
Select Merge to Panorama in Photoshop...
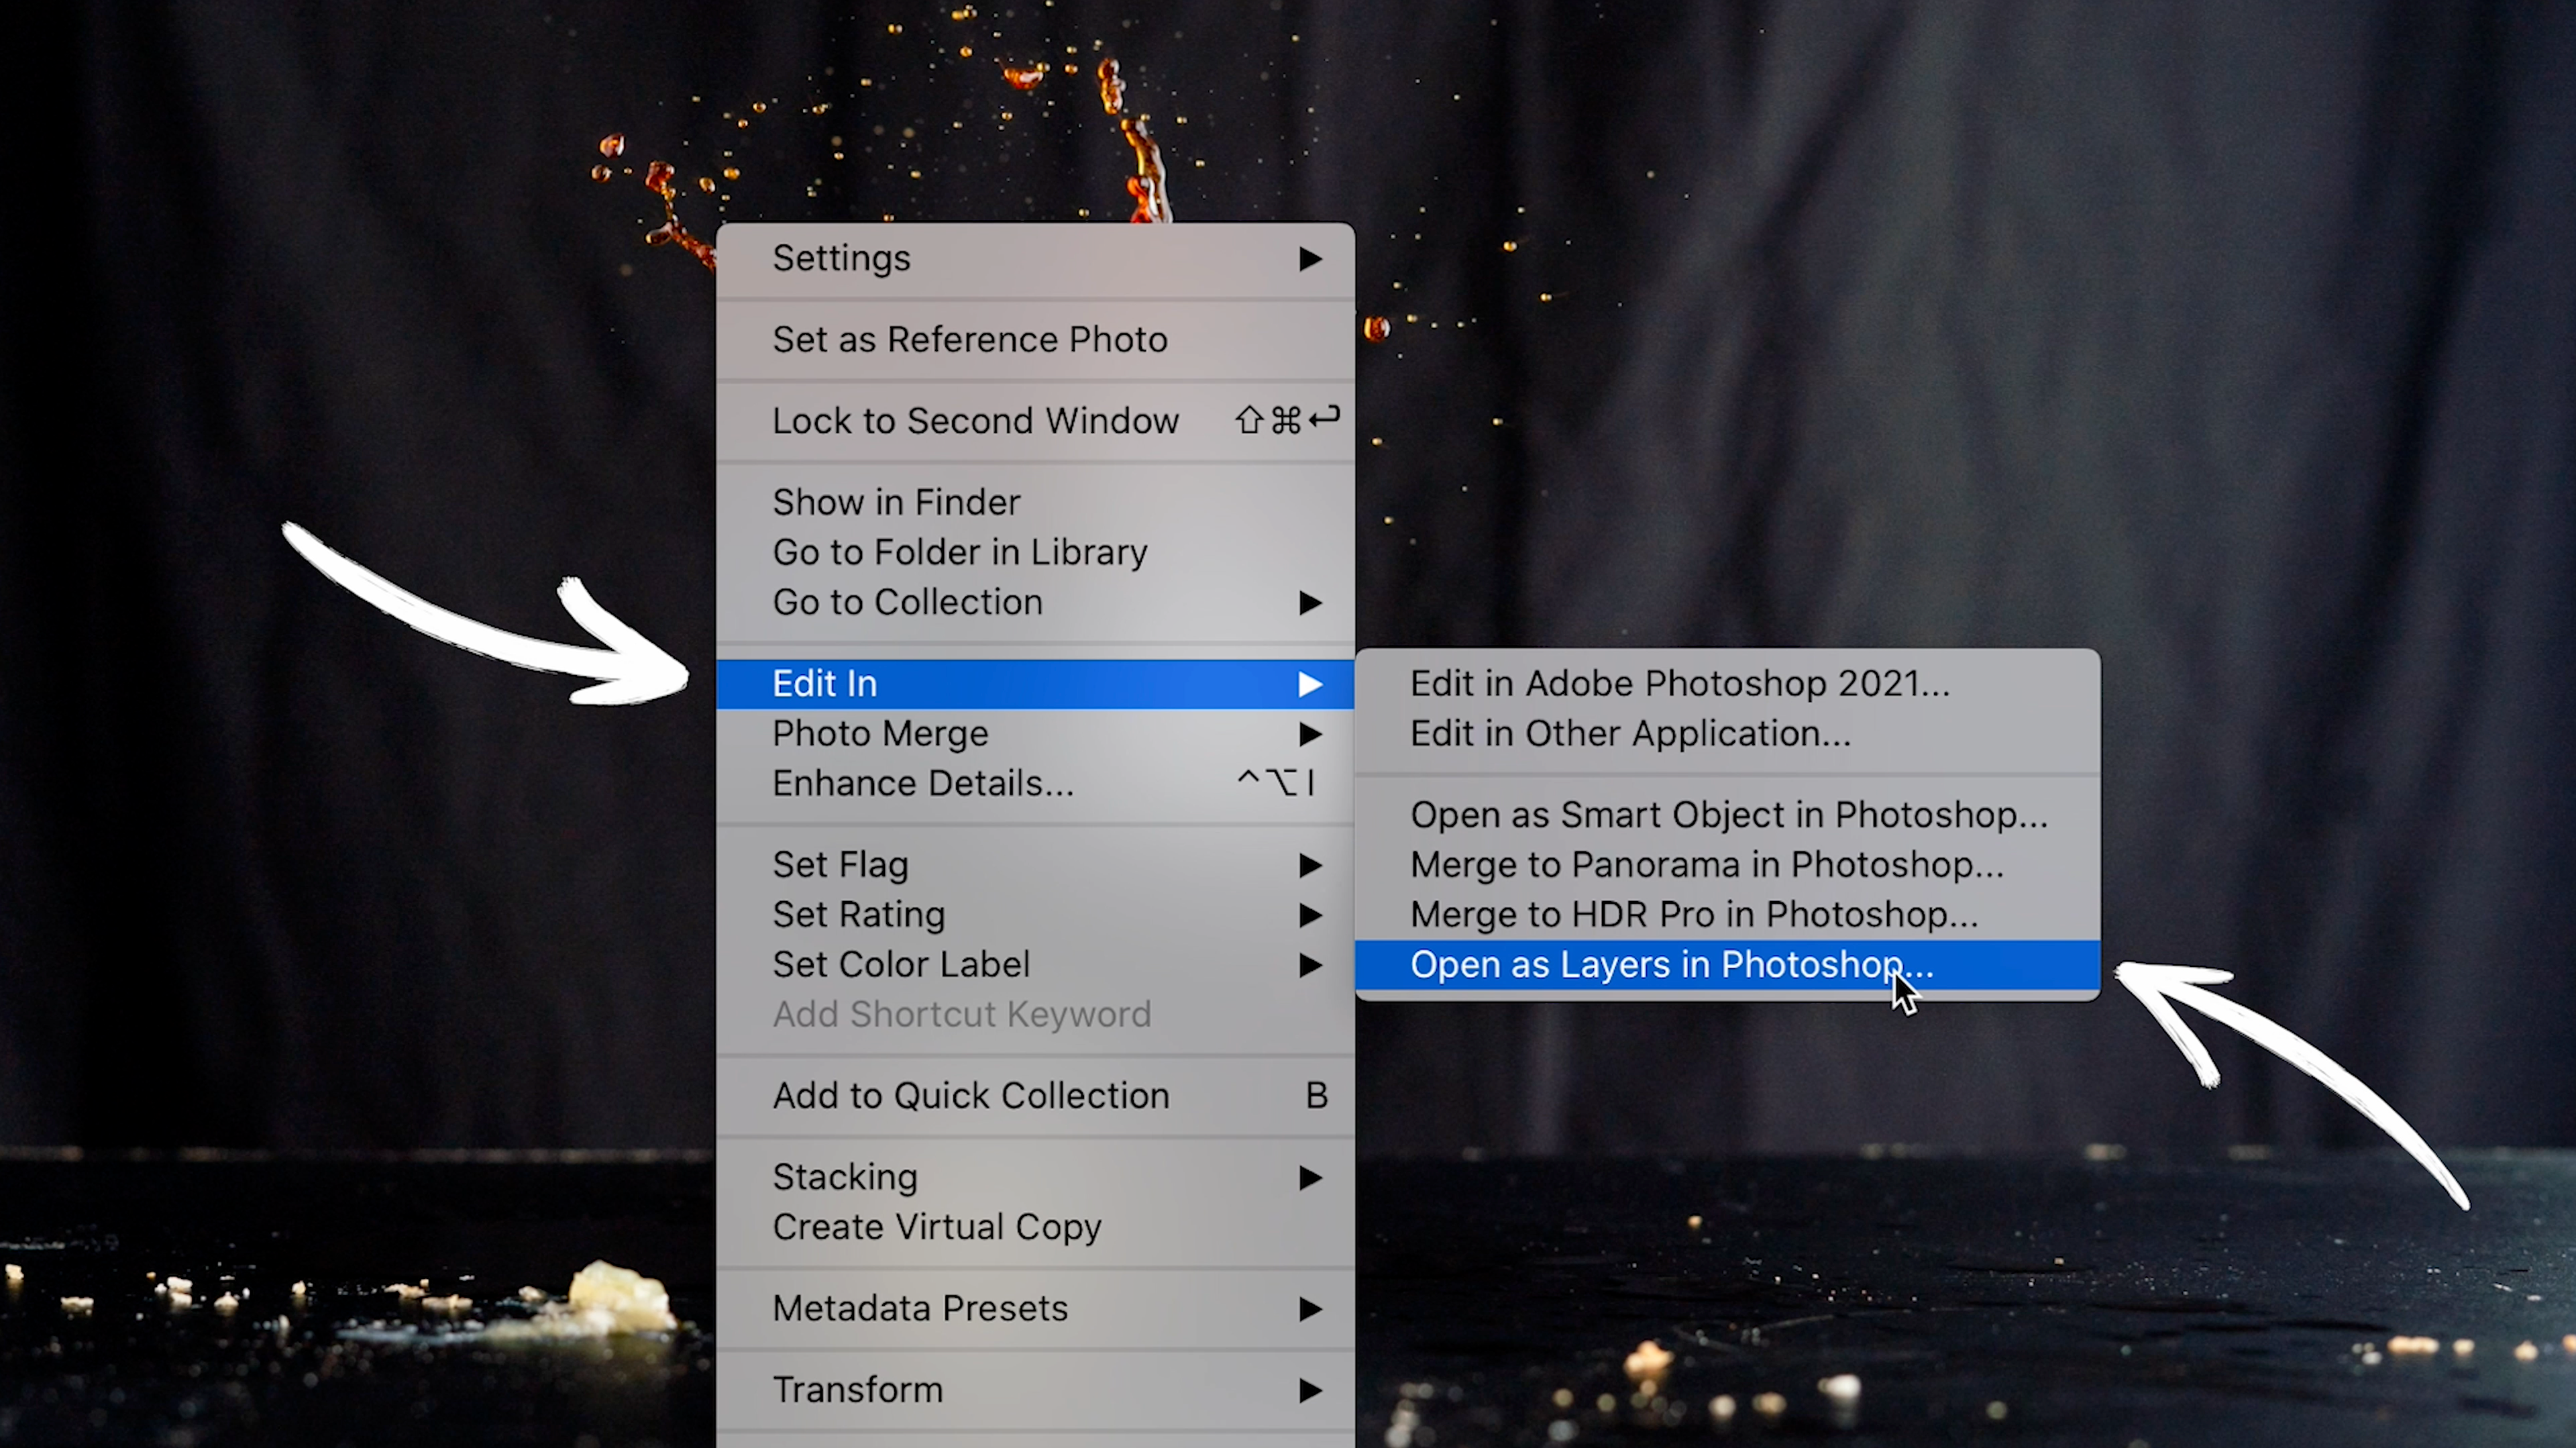[x=1727, y=865]
